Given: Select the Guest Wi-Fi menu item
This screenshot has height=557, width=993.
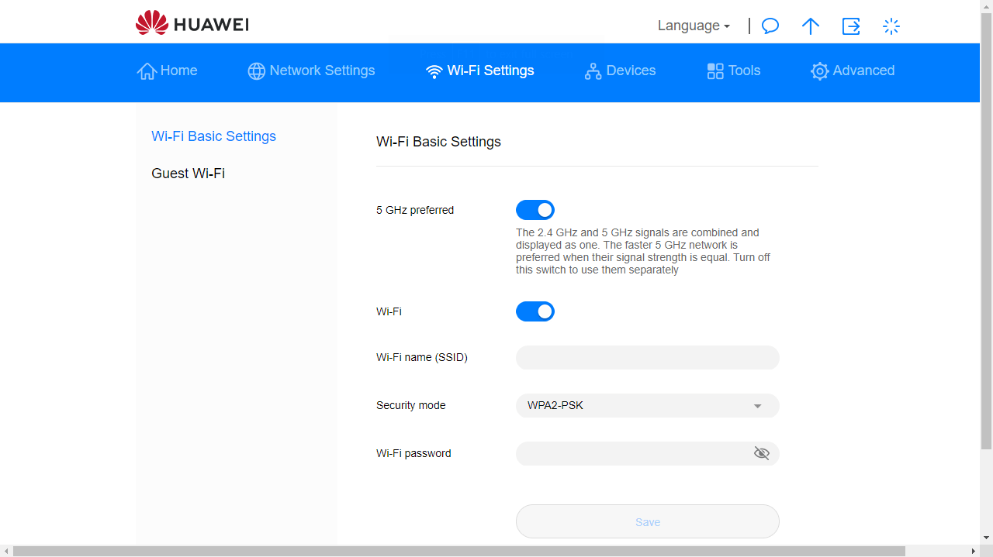Looking at the screenshot, I should pos(189,173).
